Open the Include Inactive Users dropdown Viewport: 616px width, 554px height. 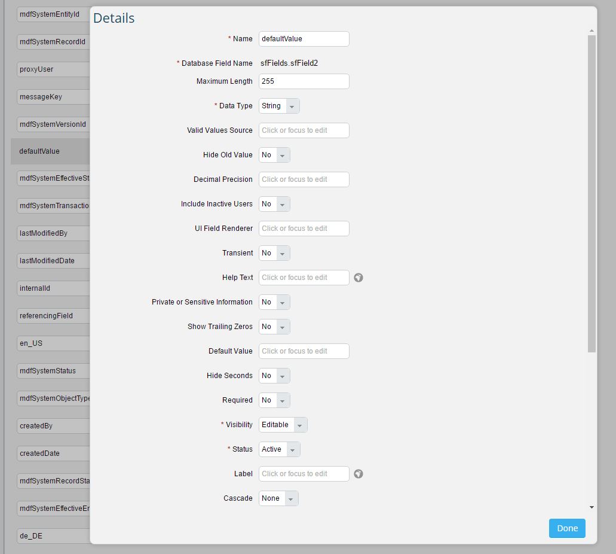(274, 204)
